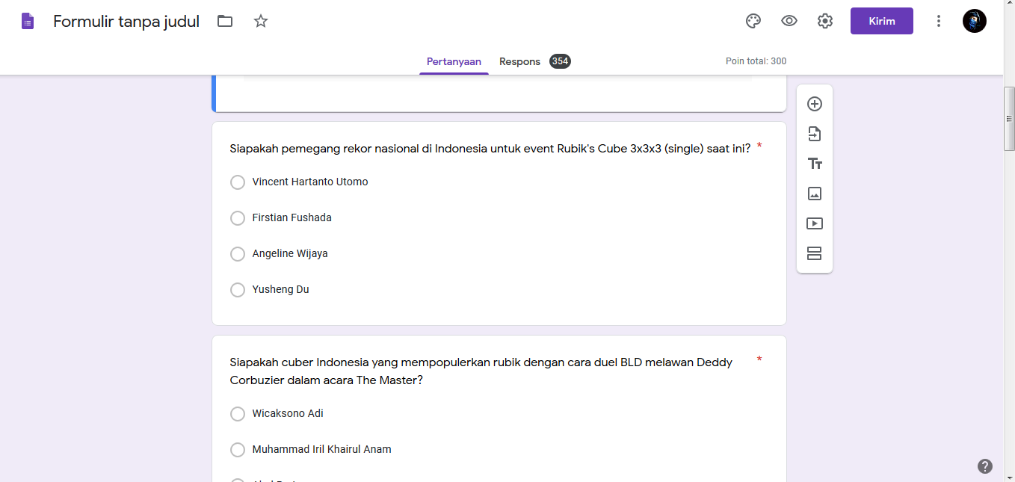Open form settings gear
Viewport: 1015px width, 482px height.
pyautogui.click(x=825, y=21)
